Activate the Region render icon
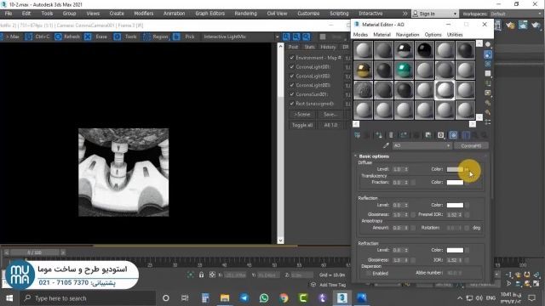The width and height of the screenshot is (545, 306). point(147,37)
